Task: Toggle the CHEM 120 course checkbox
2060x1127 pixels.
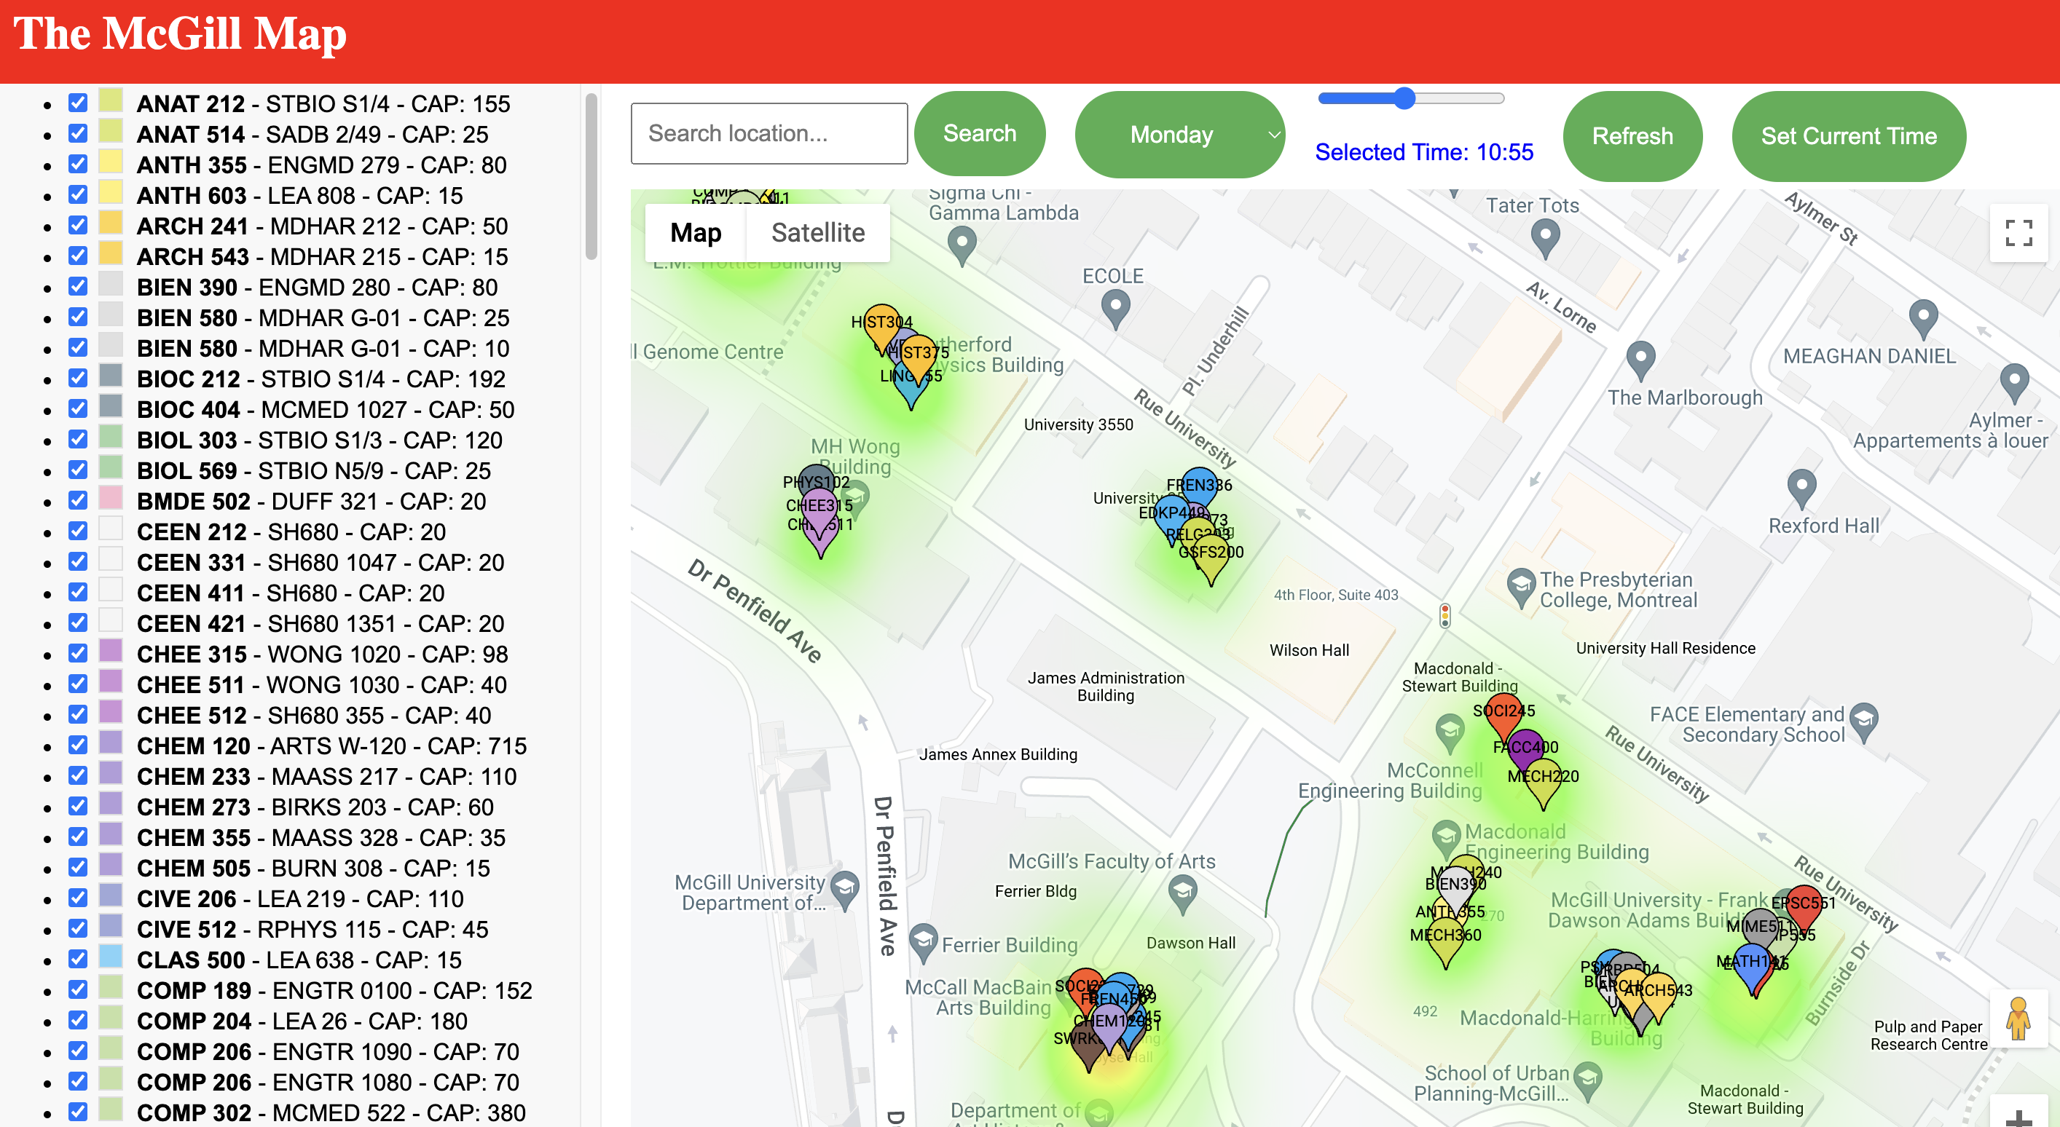Action: click(77, 745)
